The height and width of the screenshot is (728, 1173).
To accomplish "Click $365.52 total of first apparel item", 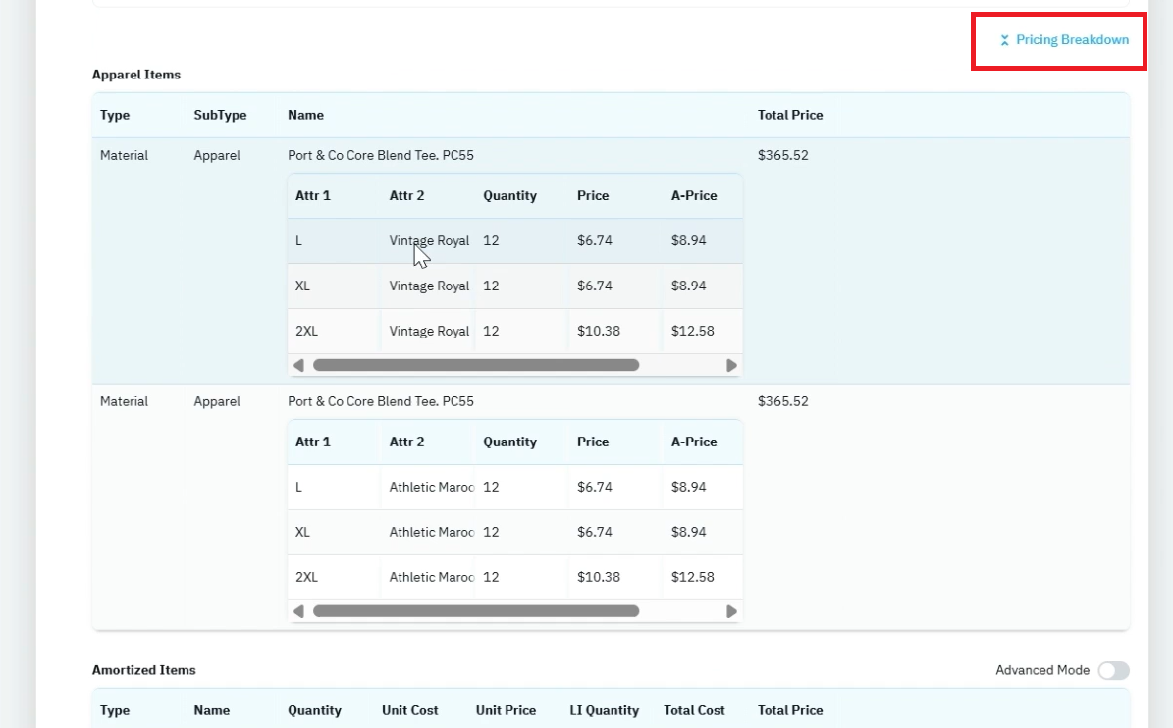I will click(x=783, y=155).
